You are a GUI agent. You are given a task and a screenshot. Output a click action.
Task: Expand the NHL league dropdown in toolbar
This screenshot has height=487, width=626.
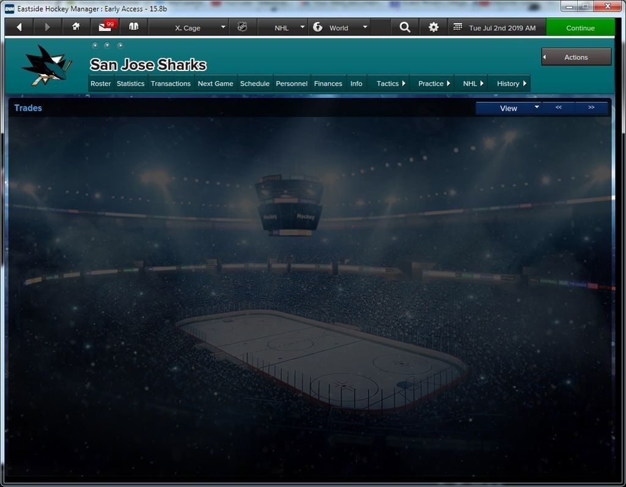pos(283,28)
